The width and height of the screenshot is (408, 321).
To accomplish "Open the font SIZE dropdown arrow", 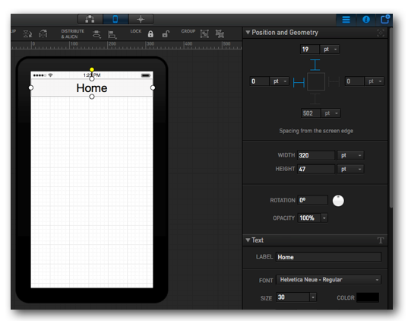I will coord(313,297).
